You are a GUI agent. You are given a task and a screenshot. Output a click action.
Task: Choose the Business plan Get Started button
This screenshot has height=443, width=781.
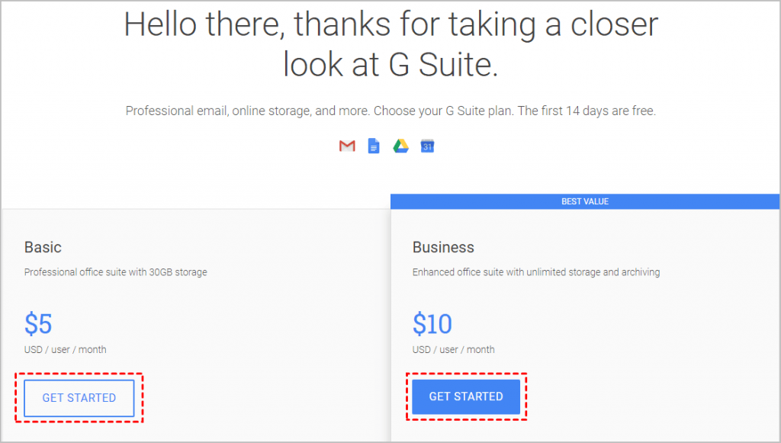click(x=466, y=396)
